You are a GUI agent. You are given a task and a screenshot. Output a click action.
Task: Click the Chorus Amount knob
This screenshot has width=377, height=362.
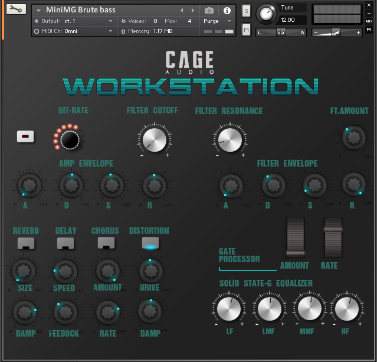[108, 271]
